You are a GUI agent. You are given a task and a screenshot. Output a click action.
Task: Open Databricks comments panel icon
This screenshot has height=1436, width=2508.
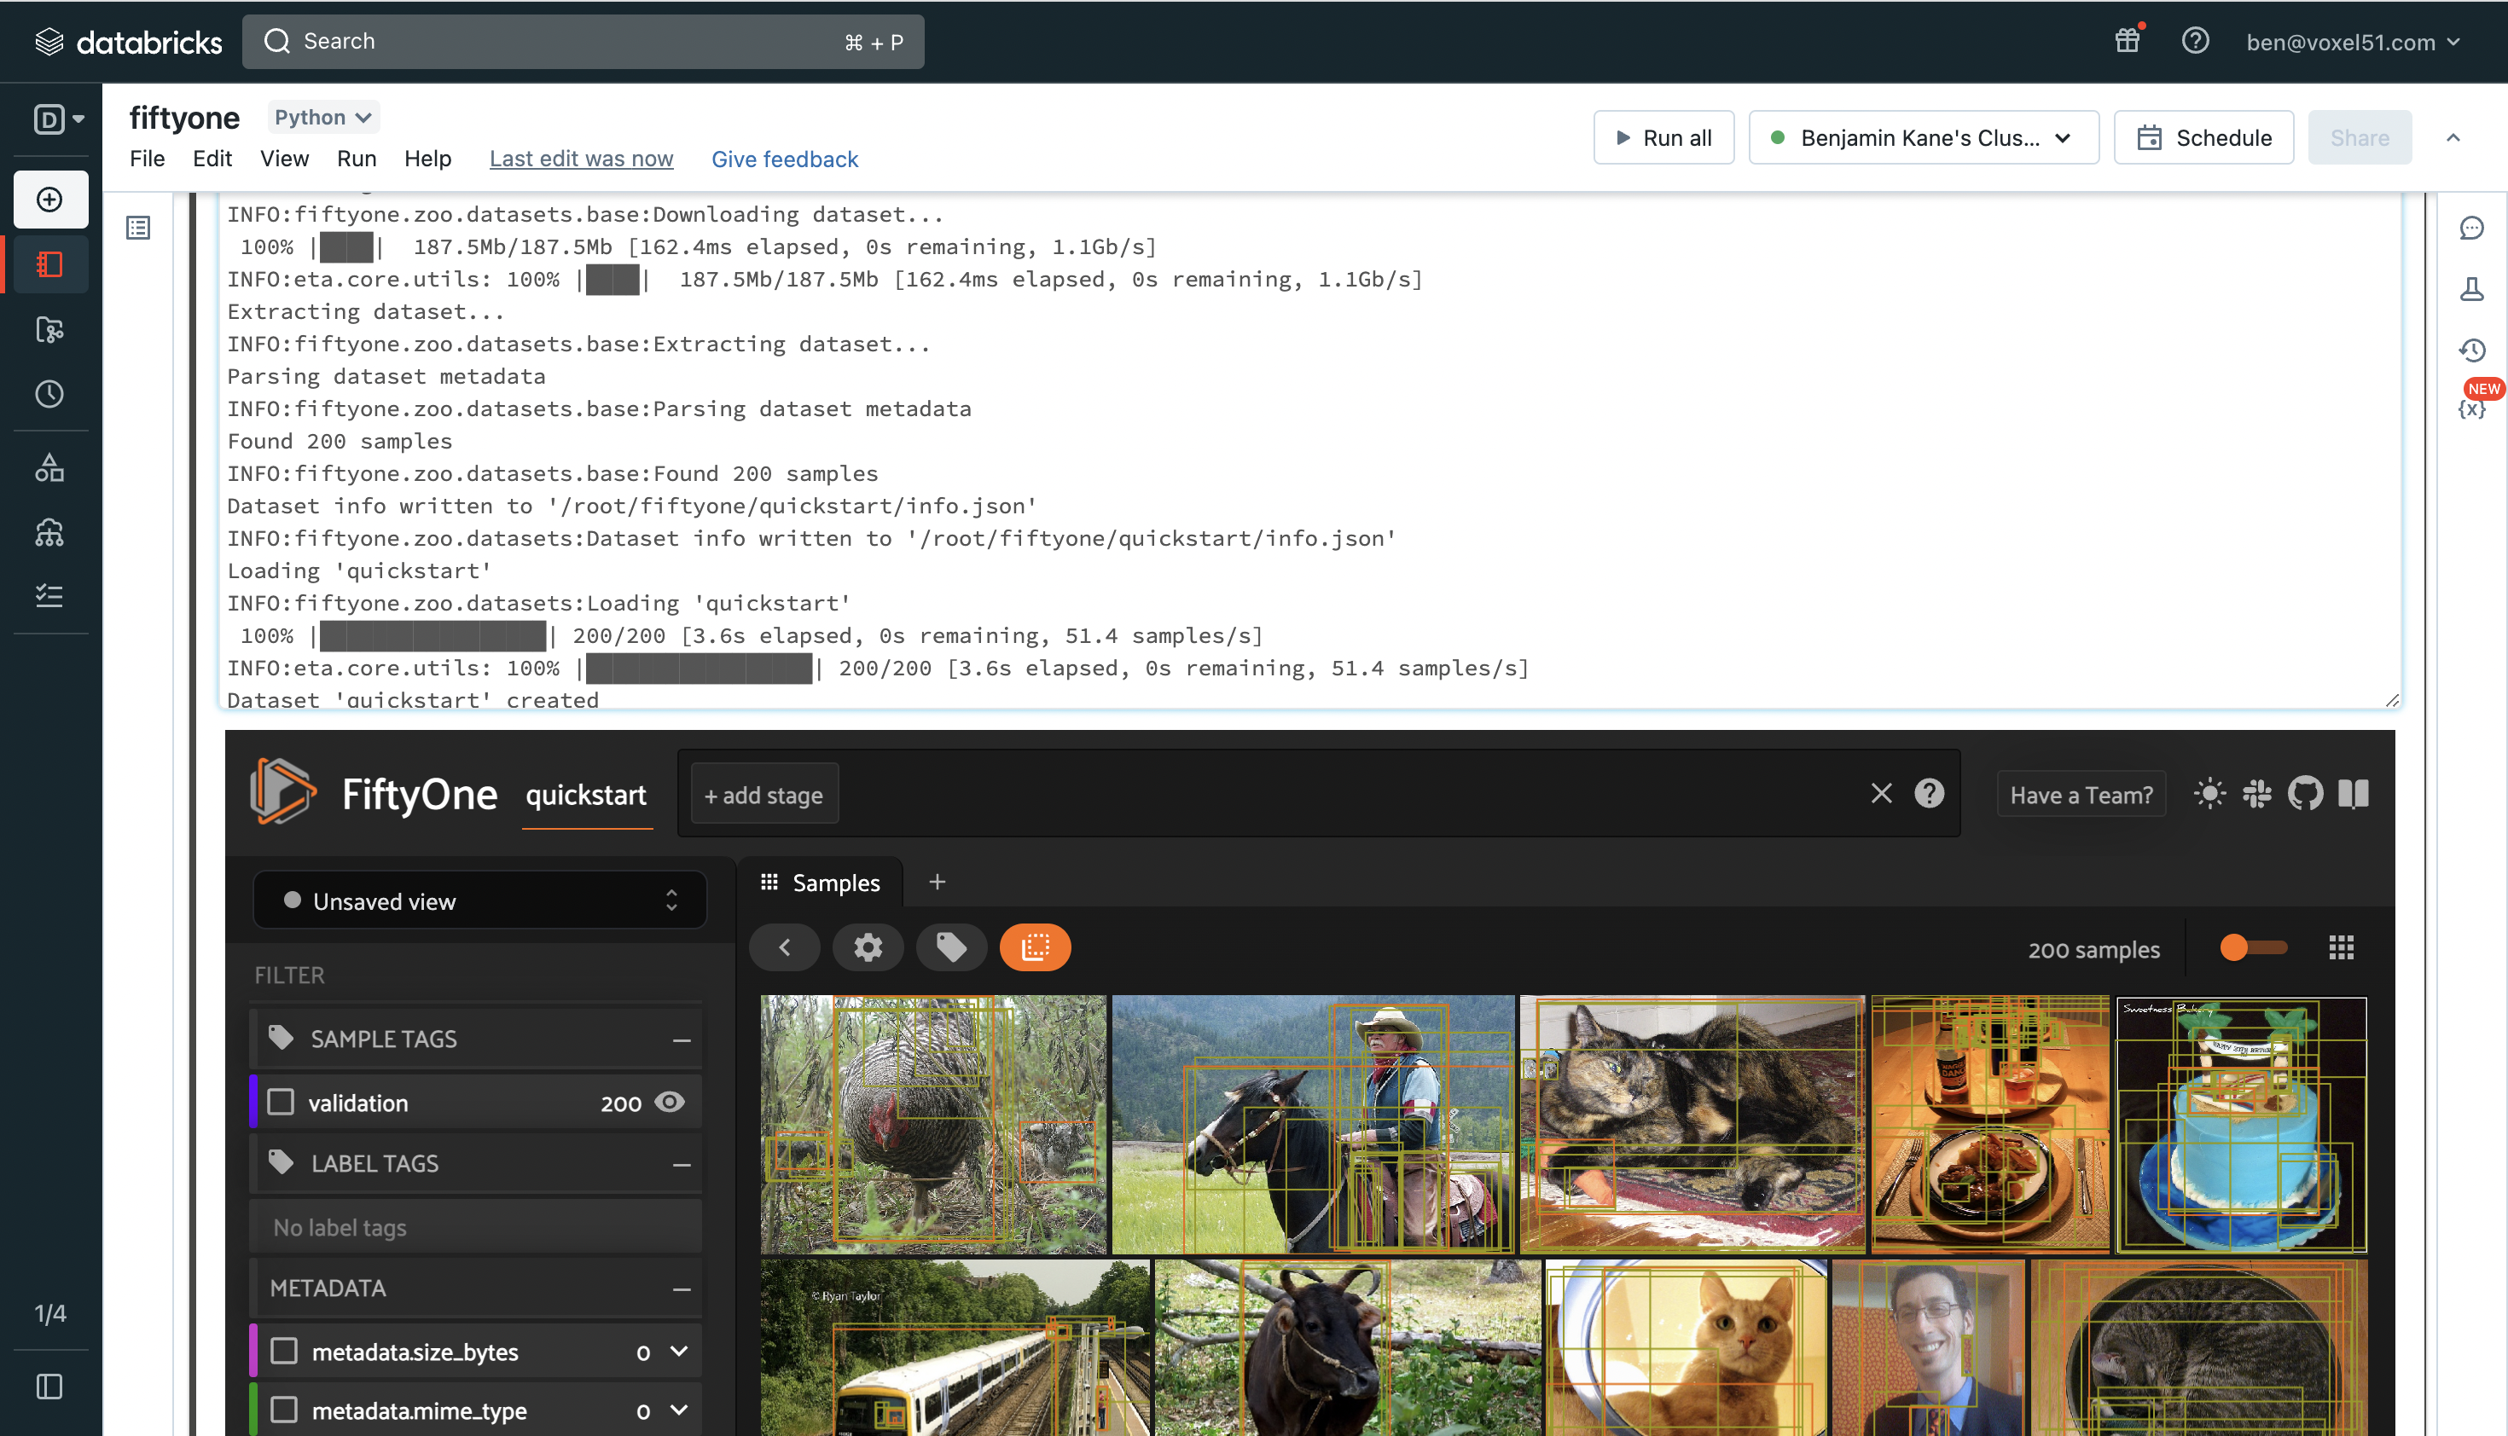pyautogui.click(x=2471, y=228)
